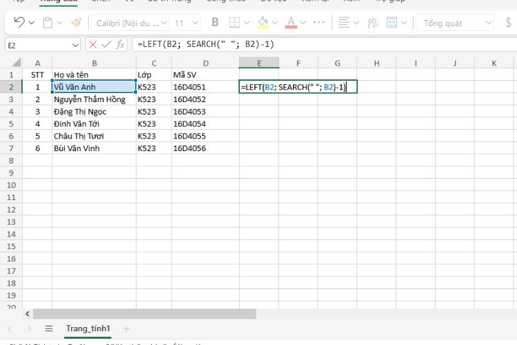Click cell 'Nguyễn Thắm Hồng'
Image resolution: width=517 pixels, height=345 pixels.
[x=94, y=99]
